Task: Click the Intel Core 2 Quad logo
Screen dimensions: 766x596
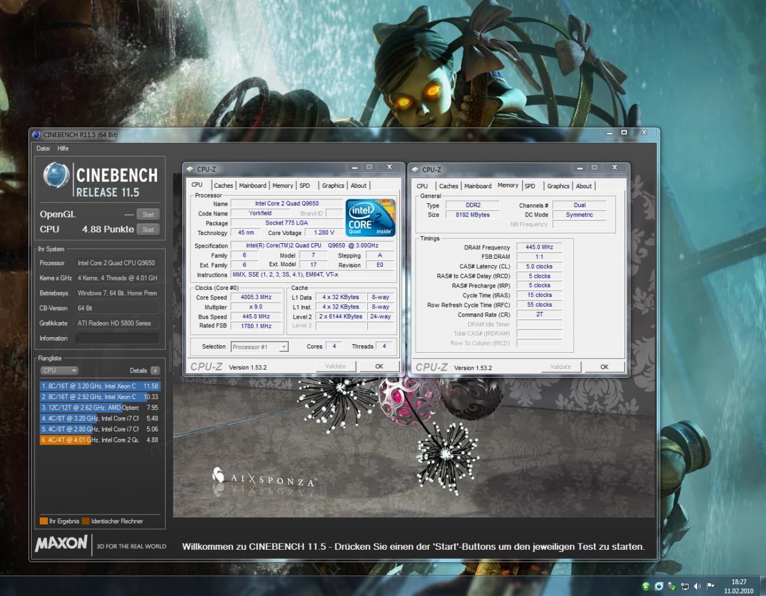Action: (x=370, y=218)
